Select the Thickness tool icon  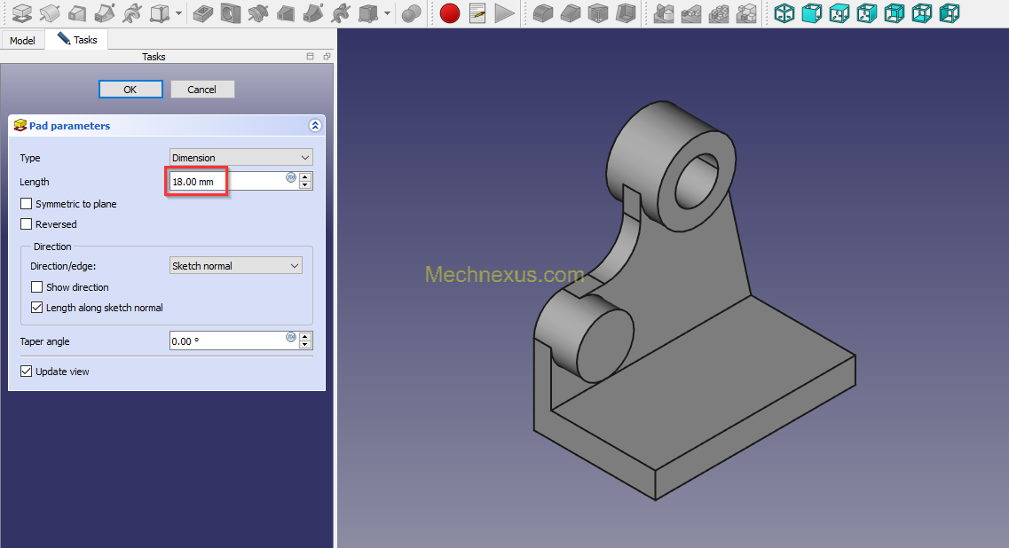627,13
